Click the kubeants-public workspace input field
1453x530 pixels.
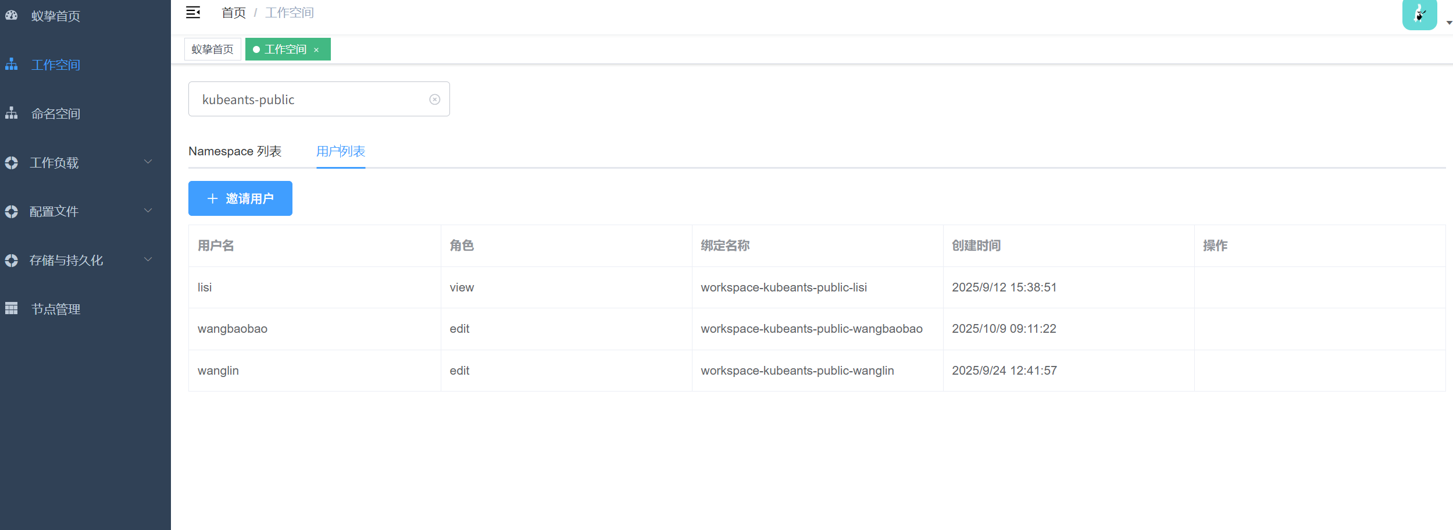tap(308, 99)
